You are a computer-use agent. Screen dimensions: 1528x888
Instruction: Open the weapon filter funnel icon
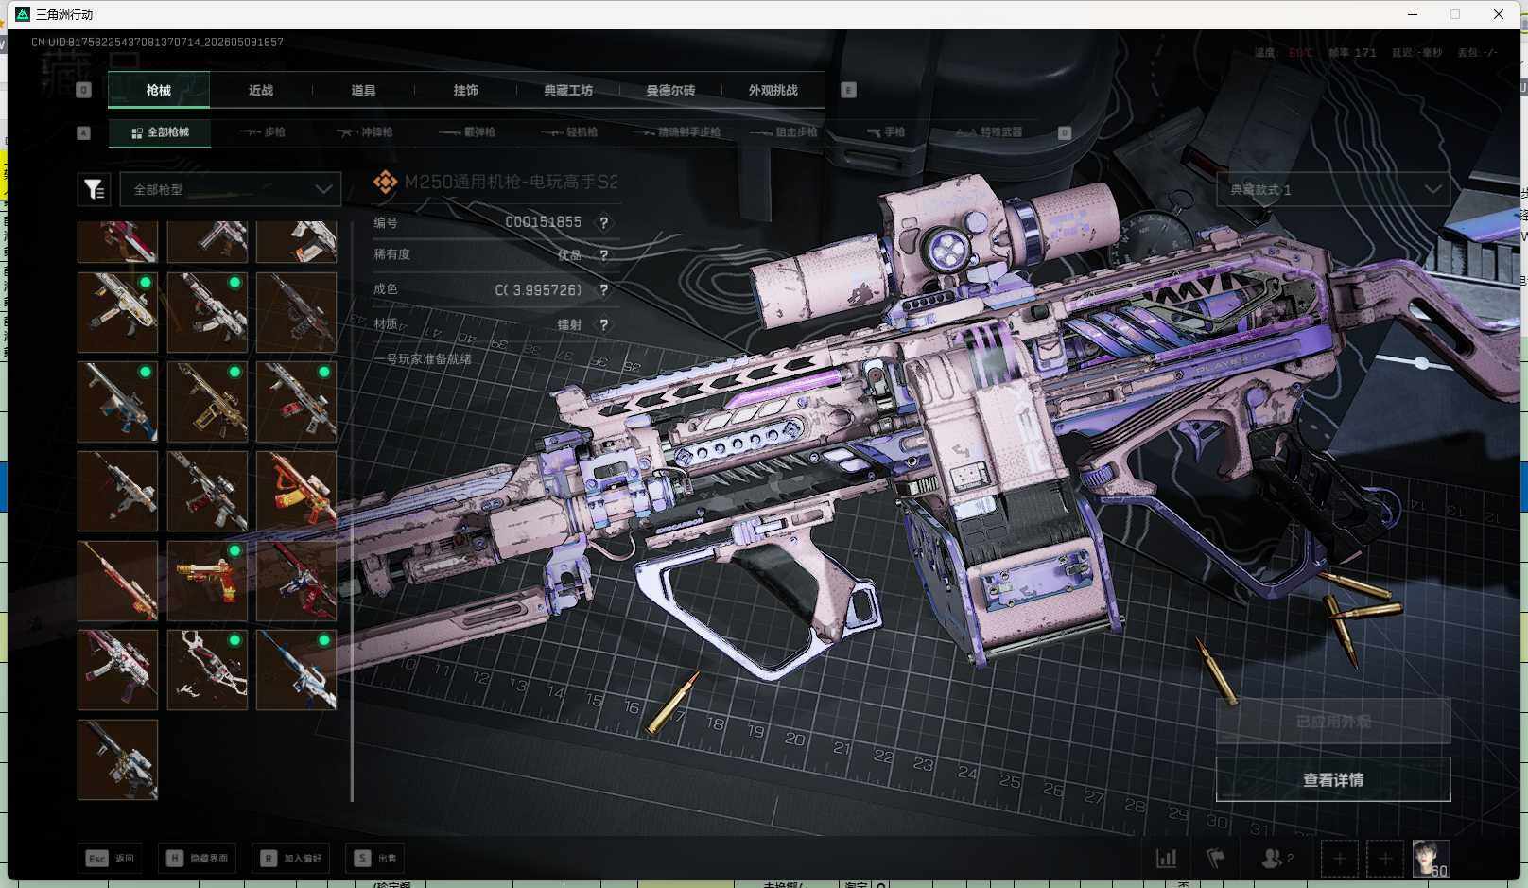(x=95, y=189)
